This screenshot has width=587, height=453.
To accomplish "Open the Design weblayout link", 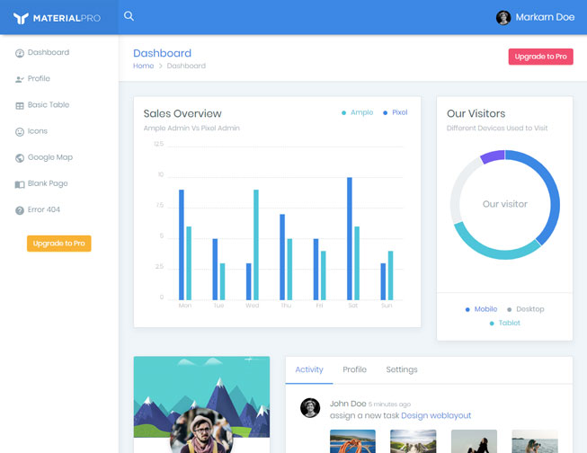I will click(x=436, y=415).
